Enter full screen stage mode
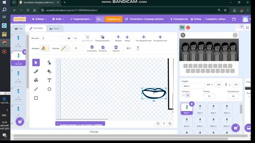Image resolution: width=255 pixels, height=143 pixels. point(247,27)
